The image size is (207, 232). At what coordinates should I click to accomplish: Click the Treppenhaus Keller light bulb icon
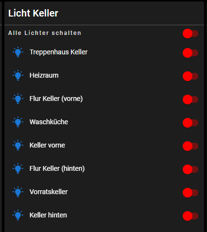pyautogui.click(x=18, y=52)
